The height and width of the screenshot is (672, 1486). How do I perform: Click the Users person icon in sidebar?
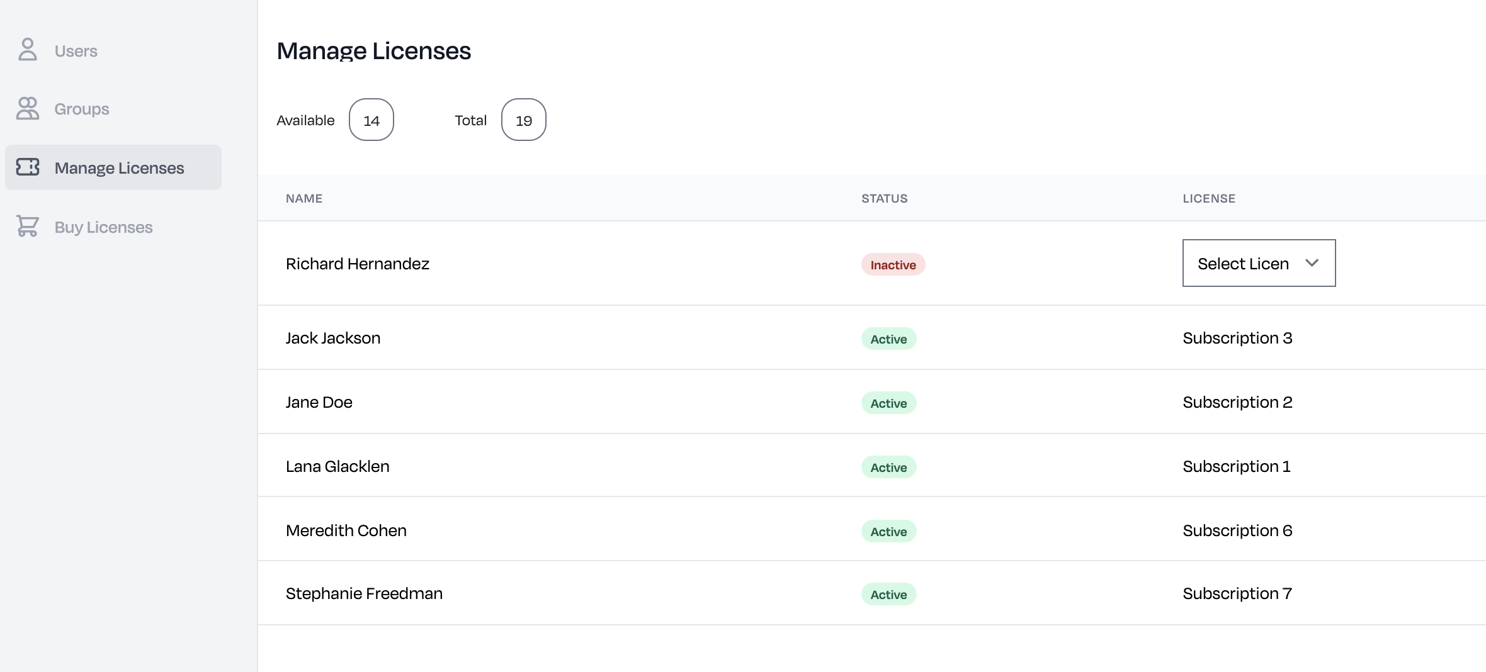pyautogui.click(x=28, y=50)
